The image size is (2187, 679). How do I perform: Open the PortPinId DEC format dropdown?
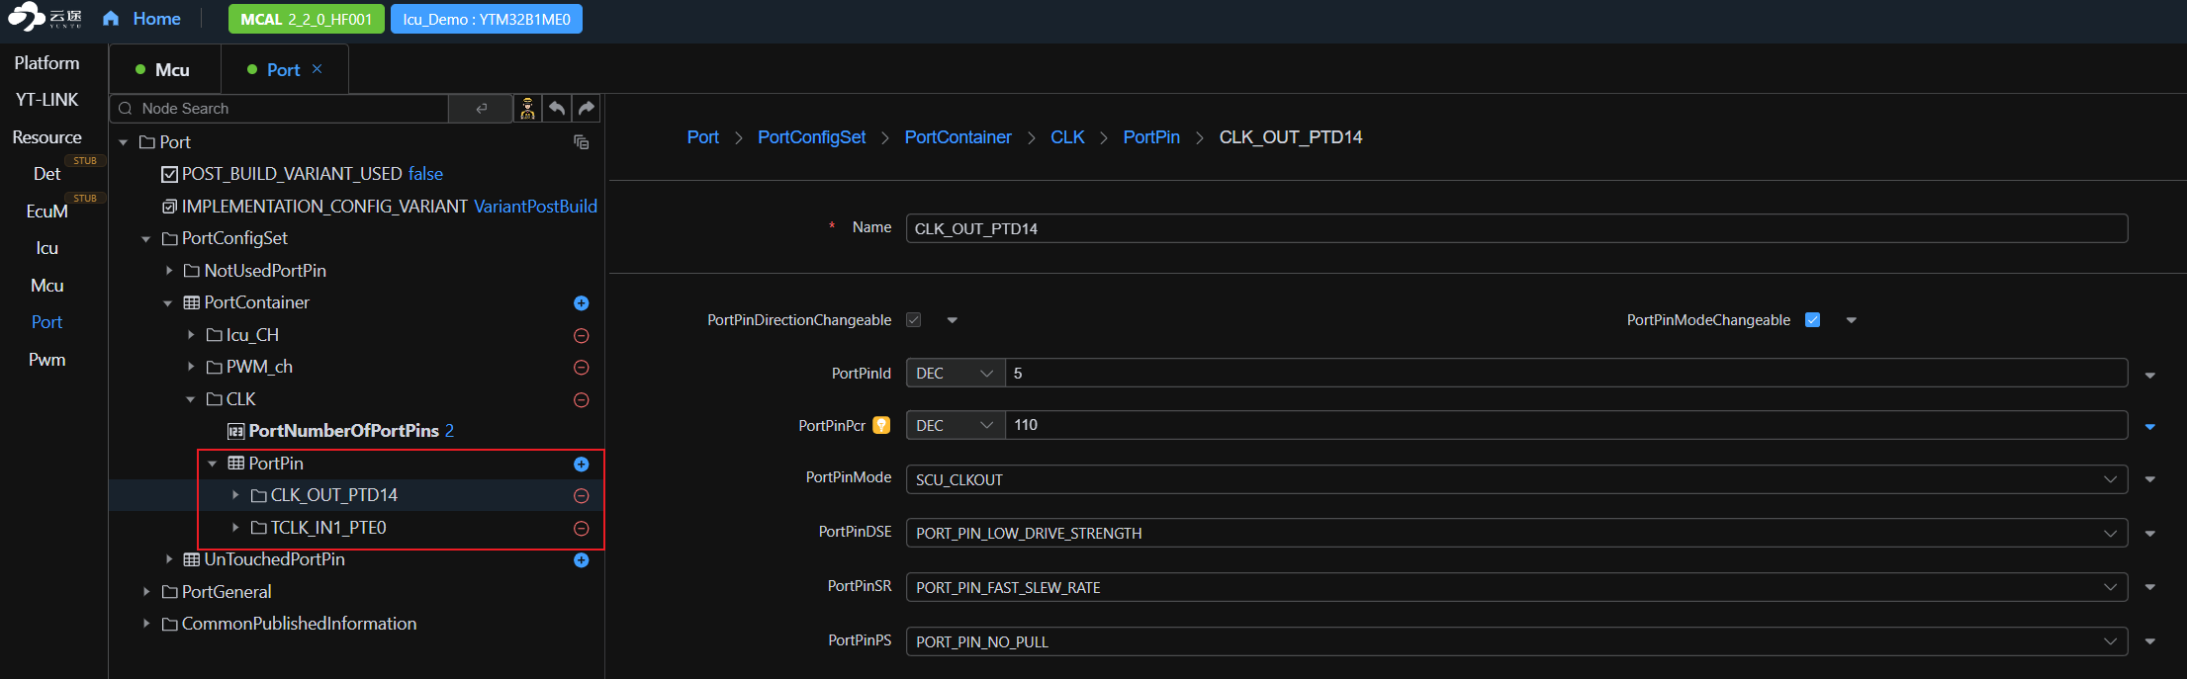[x=955, y=374]
